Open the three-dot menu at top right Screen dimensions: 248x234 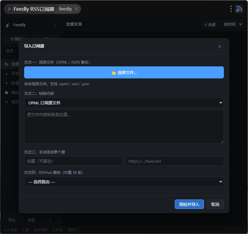(231, 9)
